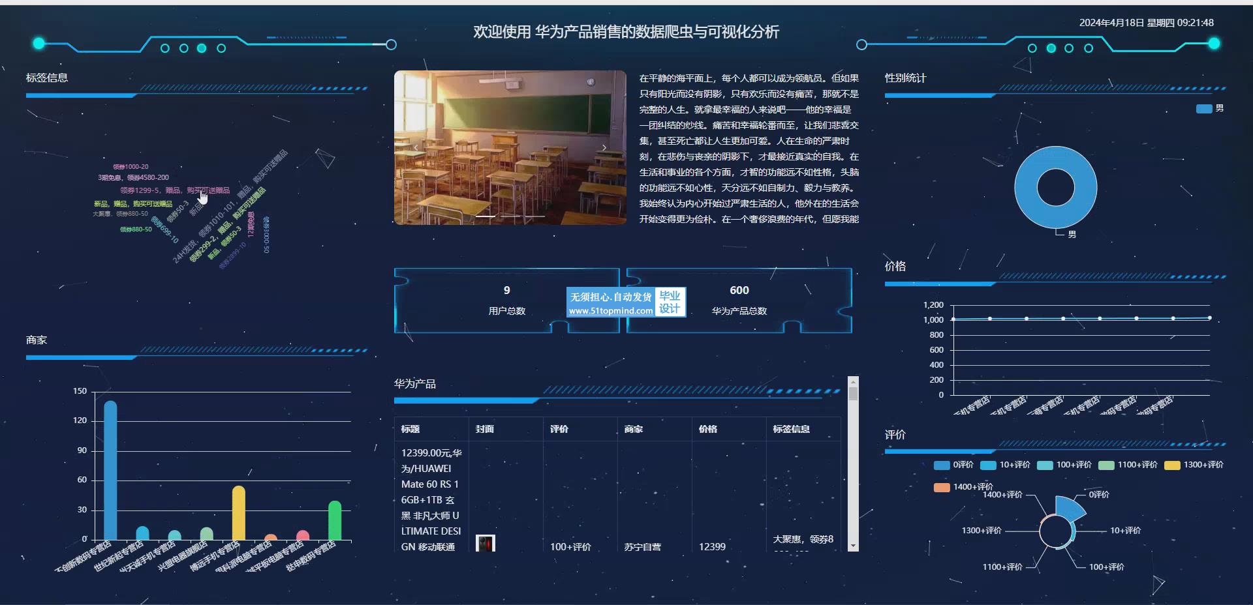1253x605 pixels.
Task: Select the first carousel indicator bar
Action: [486, 216]
